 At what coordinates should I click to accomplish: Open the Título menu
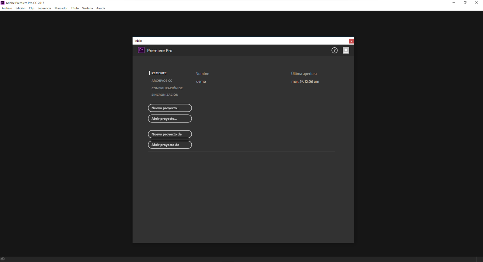(x=75, y=8)
